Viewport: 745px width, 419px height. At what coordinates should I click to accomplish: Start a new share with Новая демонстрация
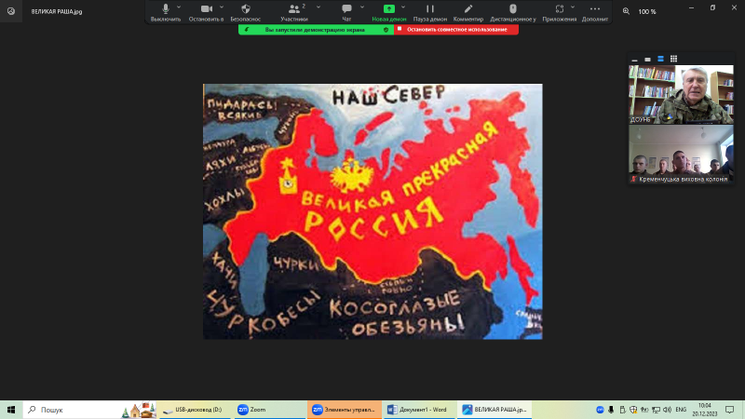coord(388,12)
